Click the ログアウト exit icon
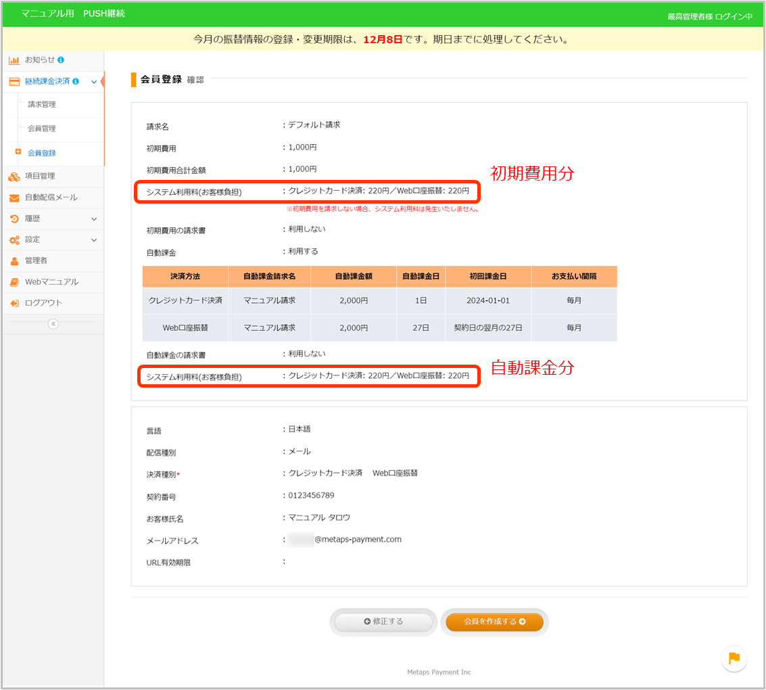The width and height of the screenshot is (766, 690). coord(14,303)
